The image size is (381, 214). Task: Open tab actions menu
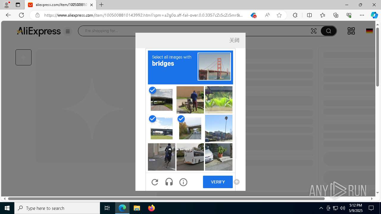pyautogui.click(x=18, y=5)
